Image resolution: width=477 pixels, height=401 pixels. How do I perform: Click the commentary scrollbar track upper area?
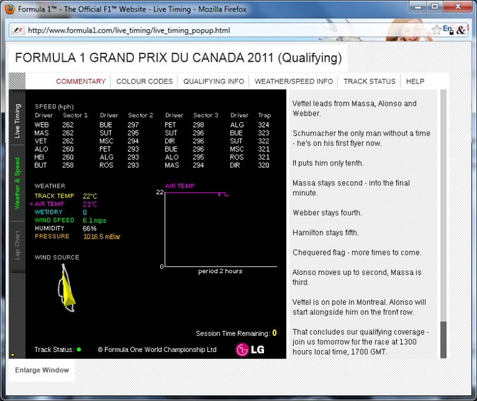[443, 205]
